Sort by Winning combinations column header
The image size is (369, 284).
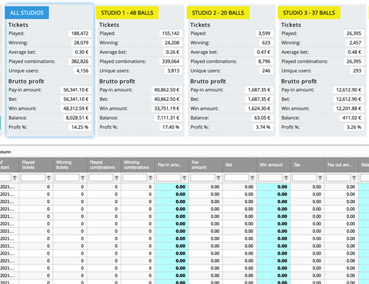pos(138,165)
